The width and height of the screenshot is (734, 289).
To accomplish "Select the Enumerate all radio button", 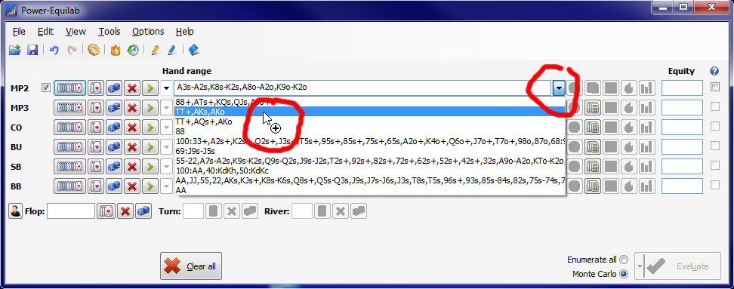I will (624, 260).
